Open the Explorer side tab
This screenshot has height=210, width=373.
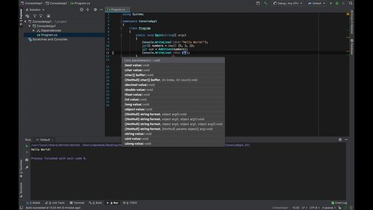tap(21, 17)
